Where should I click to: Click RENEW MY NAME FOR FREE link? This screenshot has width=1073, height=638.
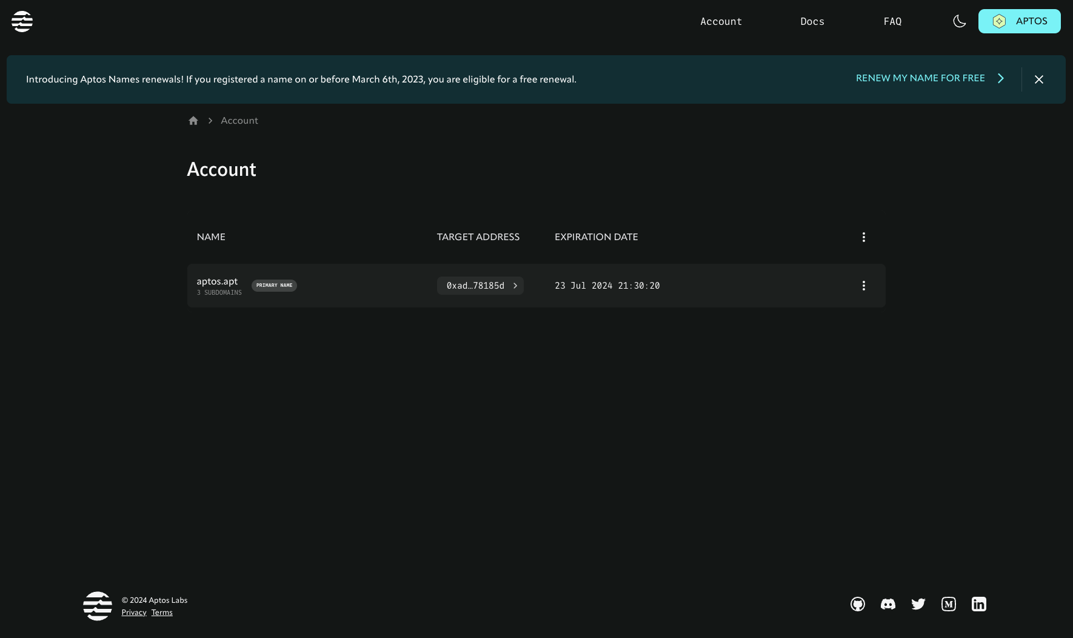(920, 78)
